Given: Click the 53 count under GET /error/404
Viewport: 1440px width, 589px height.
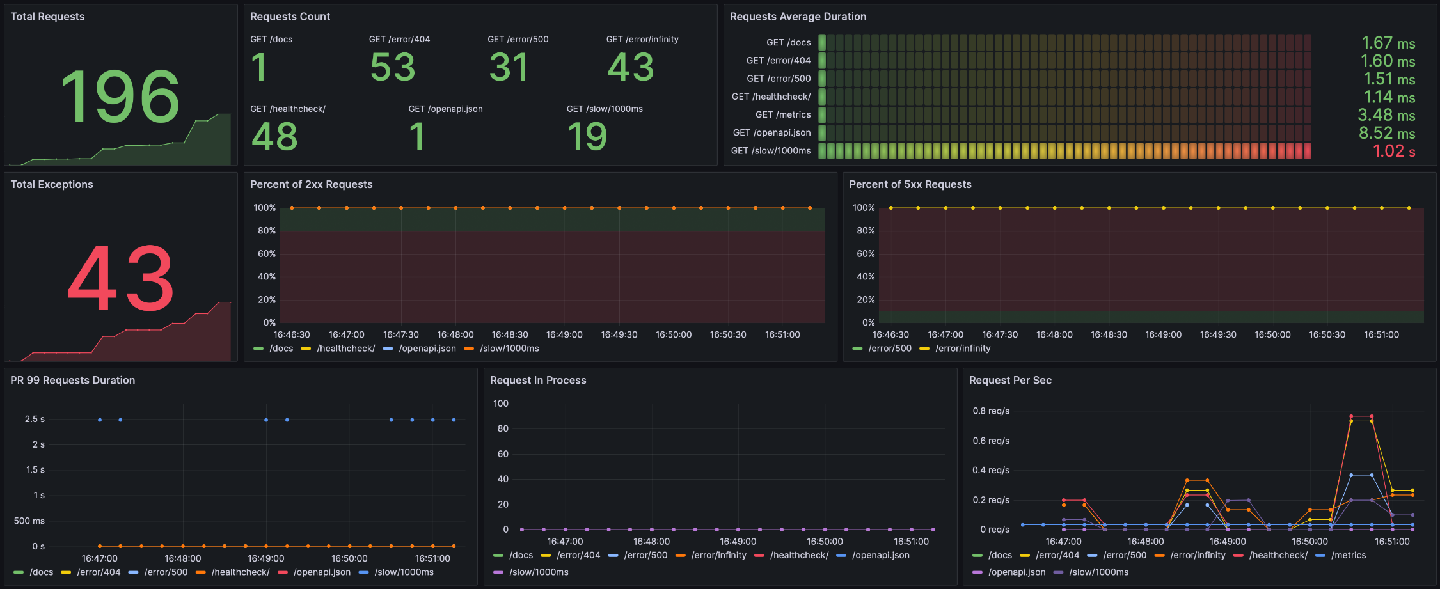Looking at the screenshot, I should (x=393, y=67).
